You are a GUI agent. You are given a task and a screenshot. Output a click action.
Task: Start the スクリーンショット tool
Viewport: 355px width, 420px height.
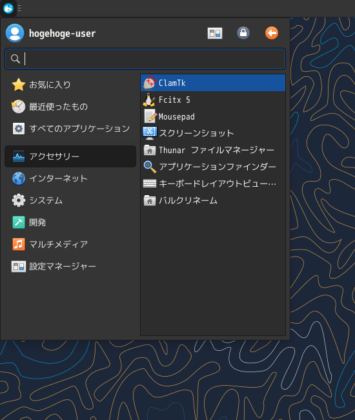[x=213, y=133]
